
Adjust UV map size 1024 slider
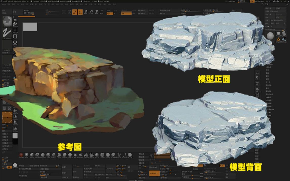click(x=214, y=171)
